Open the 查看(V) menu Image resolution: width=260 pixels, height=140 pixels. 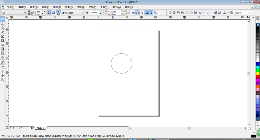pyautogui.click(x=34, y=7)
